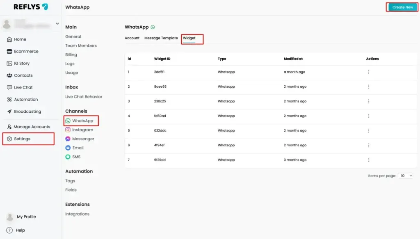Screen dimensions: 420x239
Task: Click the Home icon in sidebar
Action: click(x=9, y=39)
